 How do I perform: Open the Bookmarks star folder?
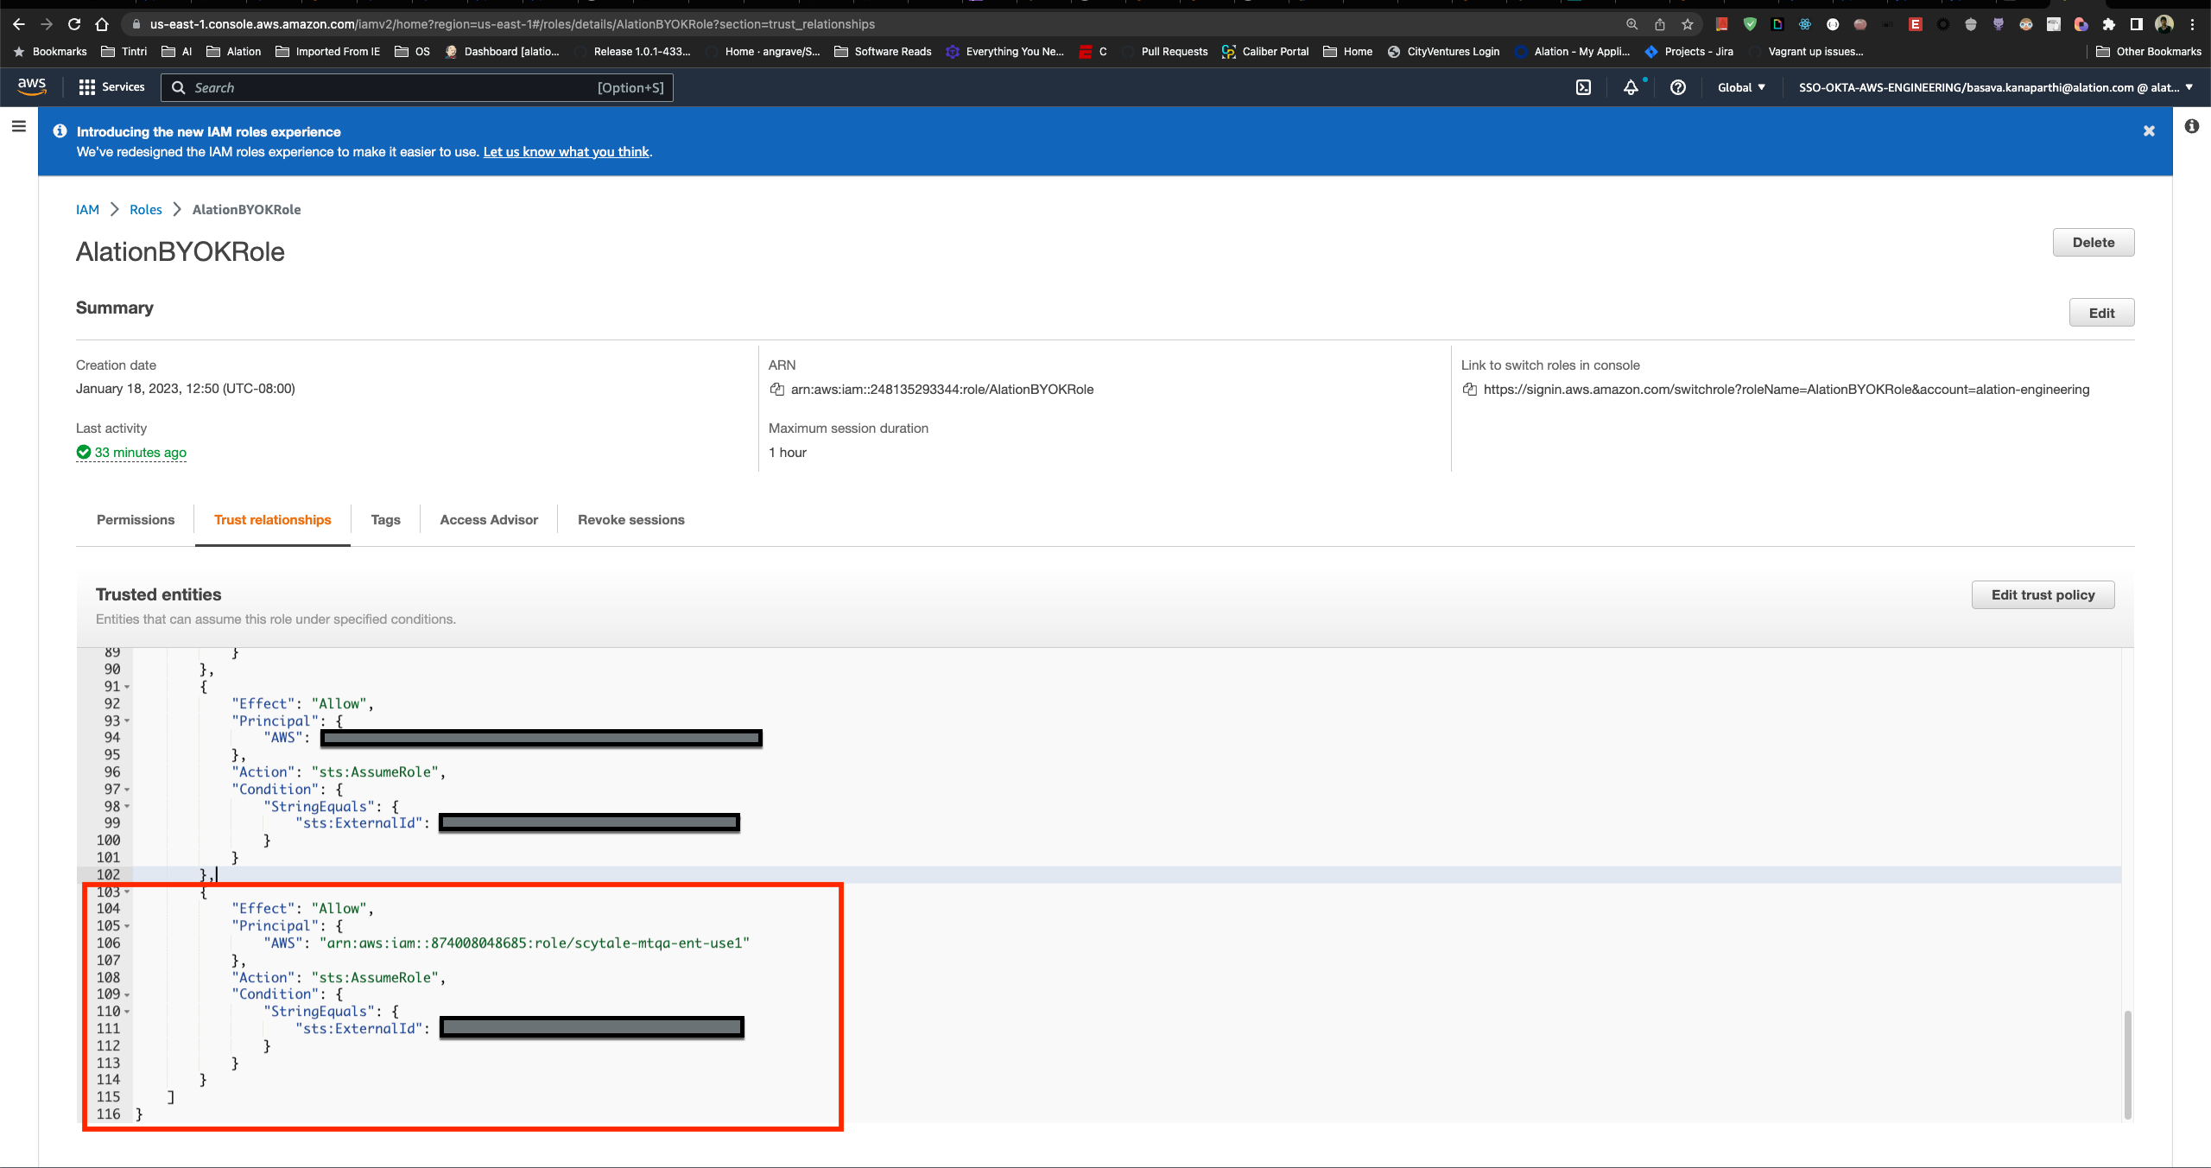pos(50,52)
